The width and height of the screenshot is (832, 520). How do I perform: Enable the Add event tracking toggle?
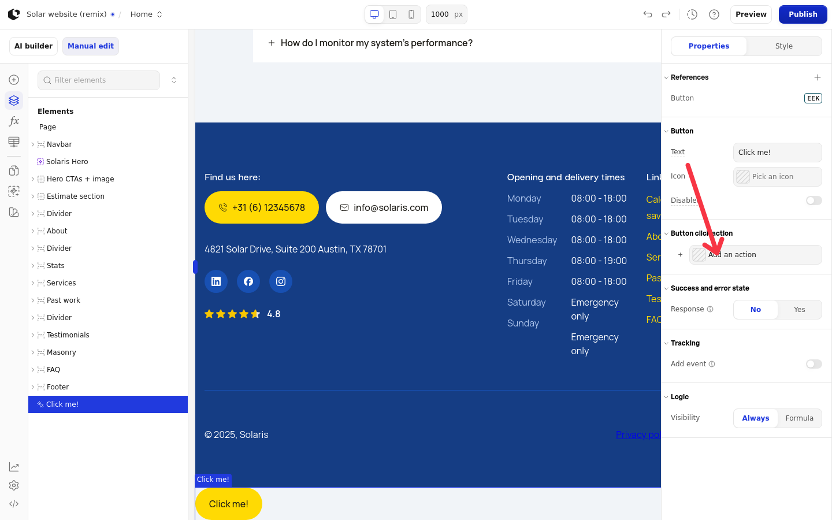coord(814,364)
